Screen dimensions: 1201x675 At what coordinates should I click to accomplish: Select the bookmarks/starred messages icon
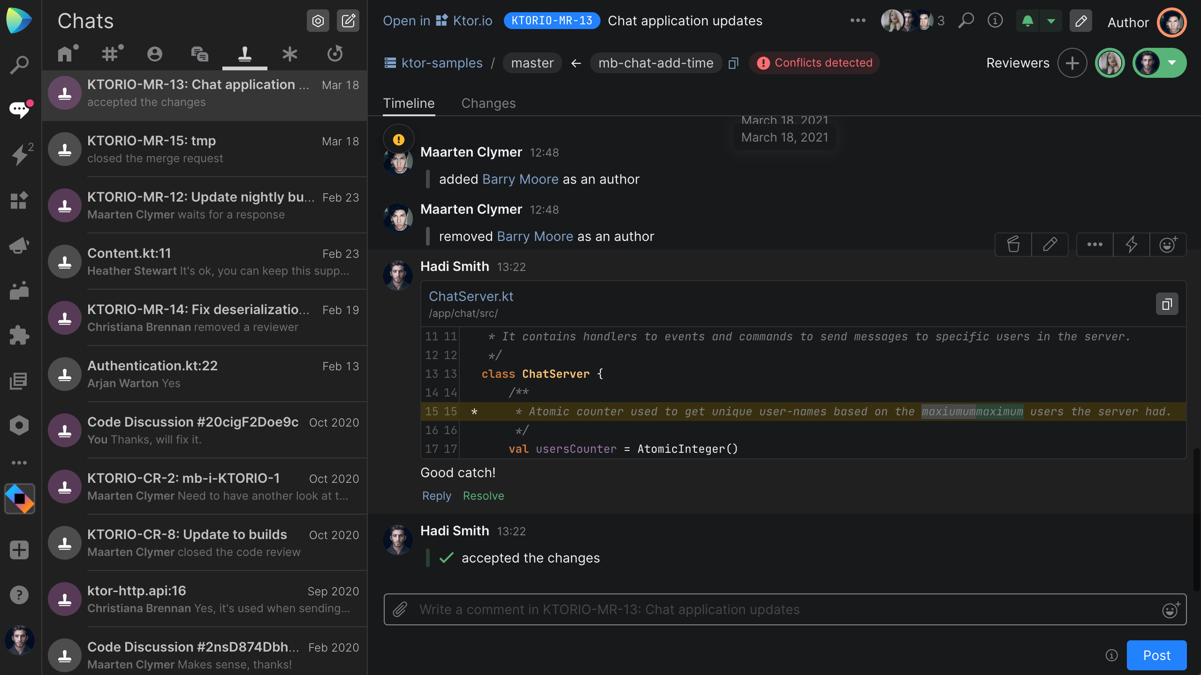289,53
